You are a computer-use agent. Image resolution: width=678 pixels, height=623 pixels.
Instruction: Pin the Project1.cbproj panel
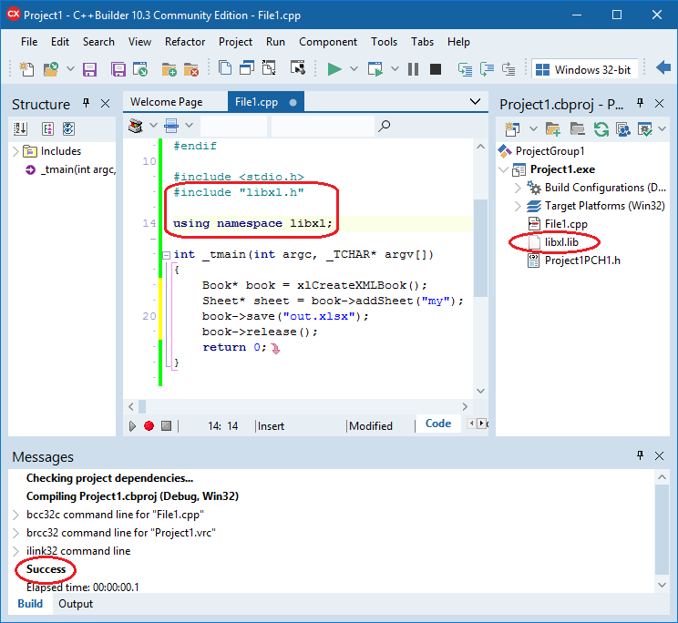pyautogui.click(x=640, y=103)
